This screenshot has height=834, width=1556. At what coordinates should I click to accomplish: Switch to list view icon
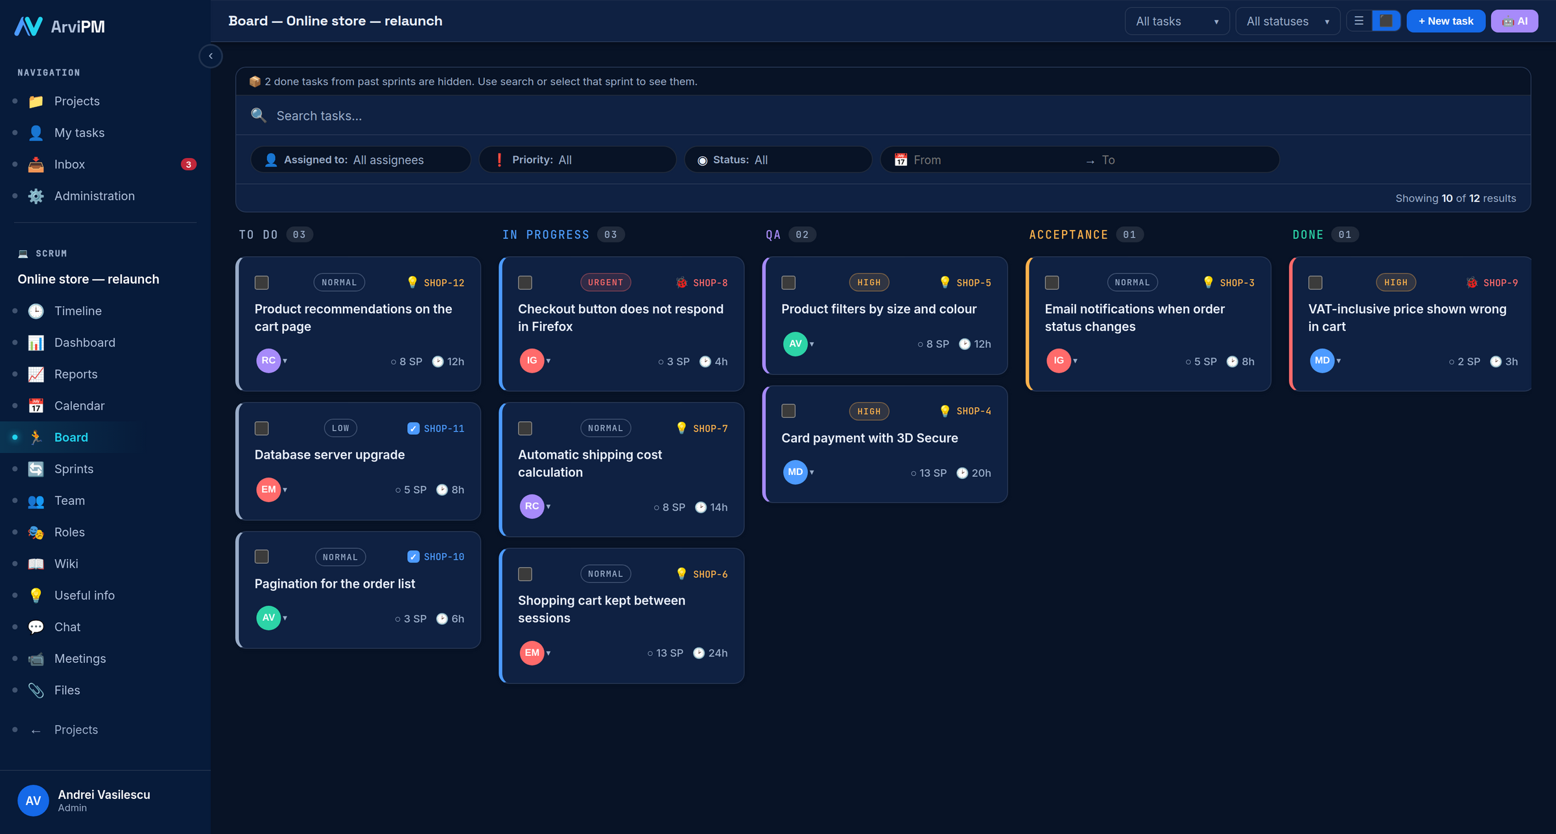(1360, 21)
